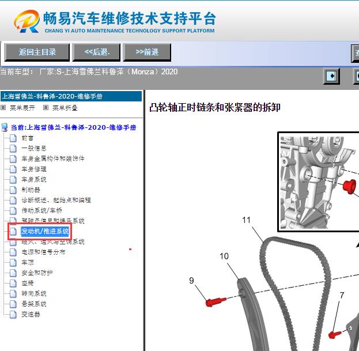The height and width of the screenshot is (351, 359).
Task: Click the page icon beside 前言
Action: (13, 138)
